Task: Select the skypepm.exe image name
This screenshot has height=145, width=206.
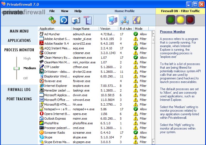Action: (82, 142)
